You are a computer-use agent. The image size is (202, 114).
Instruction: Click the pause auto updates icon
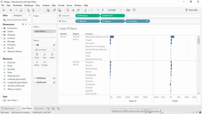tap(33, 10)
